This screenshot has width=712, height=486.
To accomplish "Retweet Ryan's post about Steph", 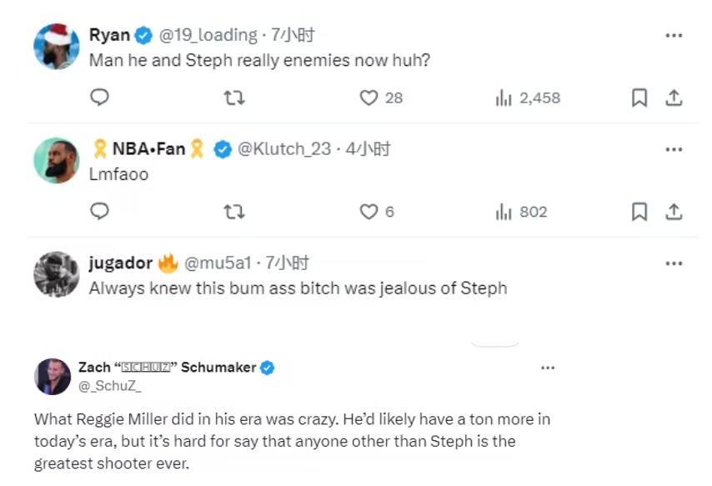I will tap(234, 98).
